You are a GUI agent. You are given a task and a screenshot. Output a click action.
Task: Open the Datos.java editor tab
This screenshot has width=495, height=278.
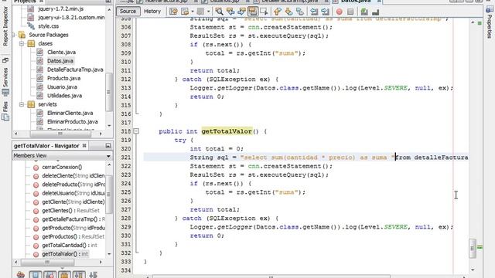(x=356, y=2)
